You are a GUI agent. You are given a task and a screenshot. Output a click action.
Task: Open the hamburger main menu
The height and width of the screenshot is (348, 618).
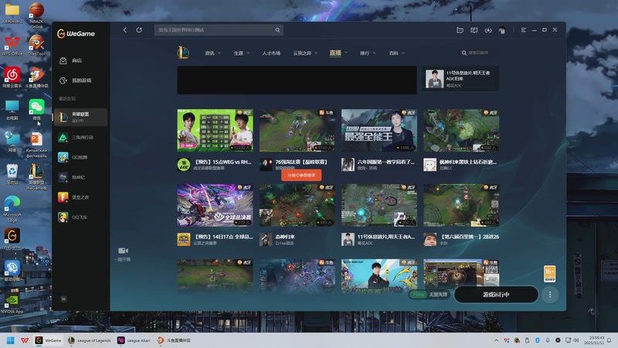pyautogui.click(x=524, y=30)
